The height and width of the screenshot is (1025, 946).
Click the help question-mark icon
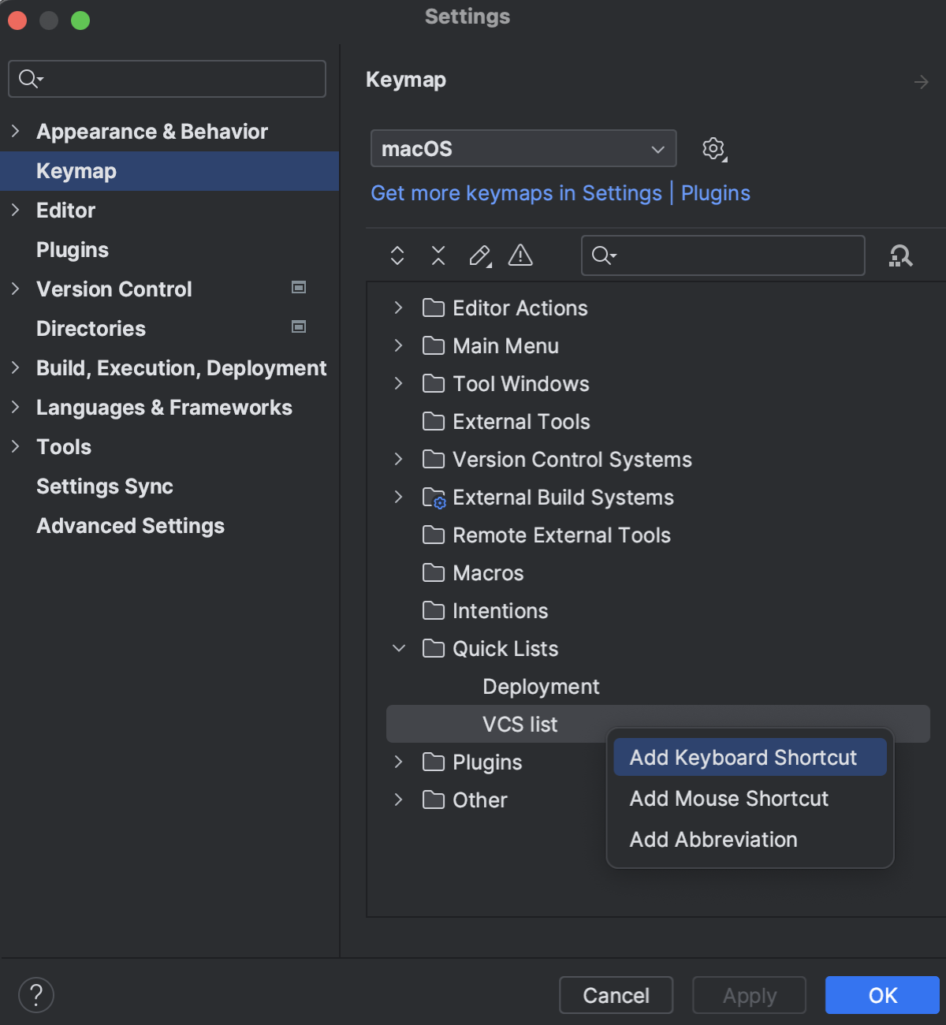(x=35, y=995)
